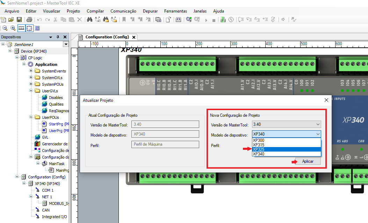Image resolution: width=368 pixels, height=223 pixels.
Task: Choose XP300 from the model list
Action: click(x=286, y=140)
